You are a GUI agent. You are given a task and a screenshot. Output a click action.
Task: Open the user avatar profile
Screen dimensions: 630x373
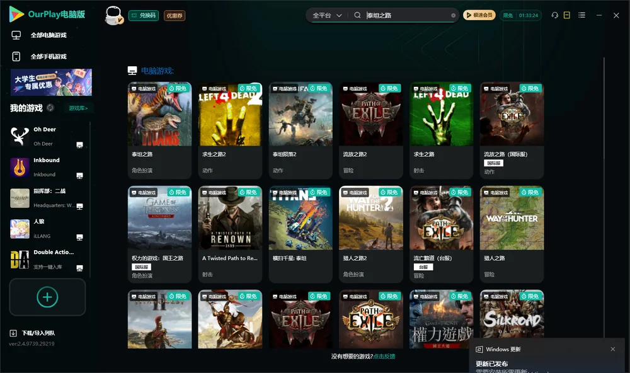pyautogui.click(x=113, y=15)
